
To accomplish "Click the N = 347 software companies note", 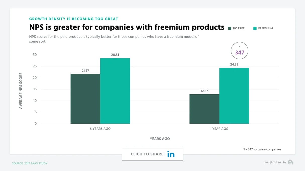I will pyautogui.click(x=262, y=149).
